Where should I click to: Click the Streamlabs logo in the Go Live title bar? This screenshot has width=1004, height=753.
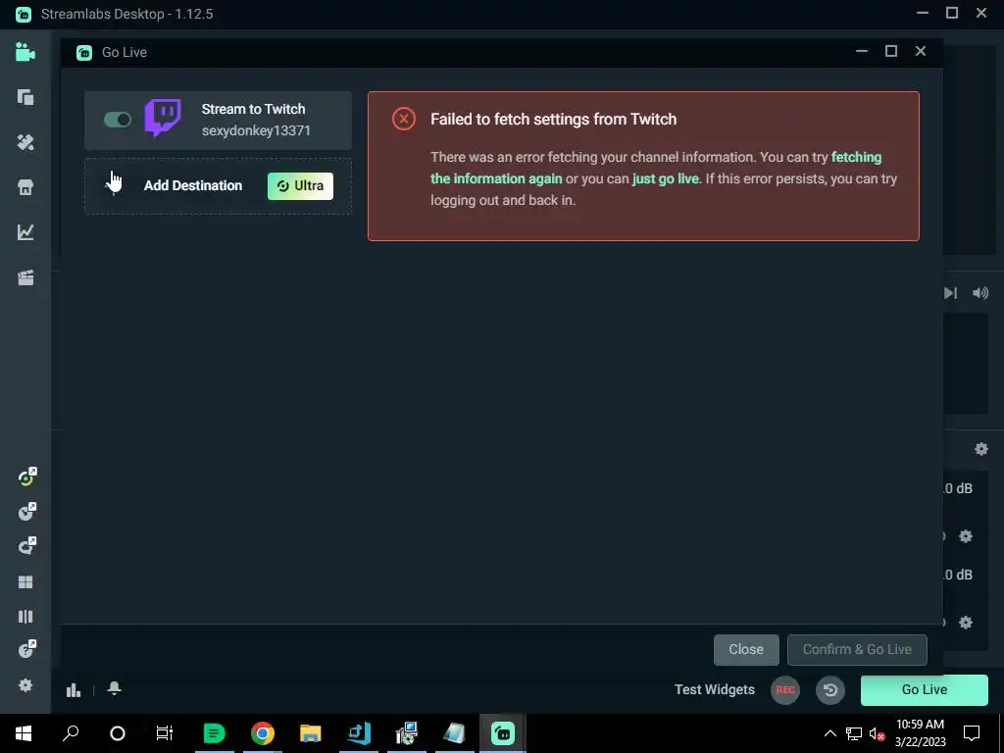pyautogui.click(x=84, y=53)
